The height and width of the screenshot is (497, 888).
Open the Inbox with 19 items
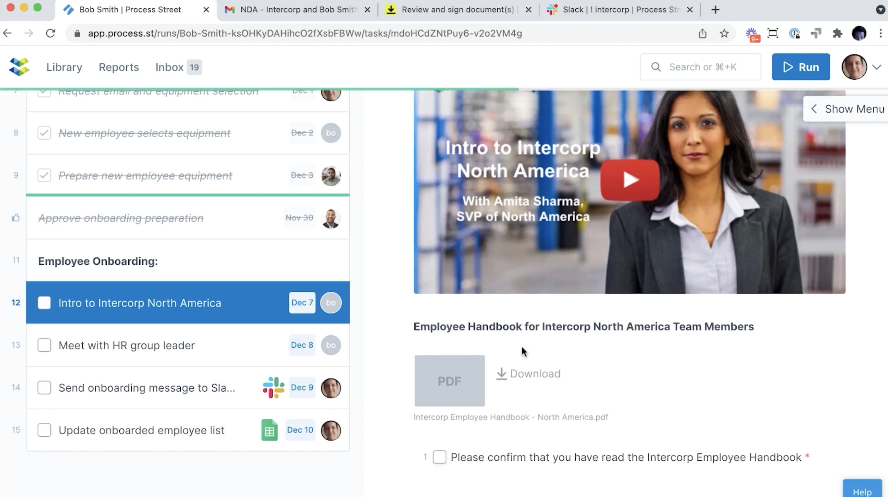tap(179, 67)
